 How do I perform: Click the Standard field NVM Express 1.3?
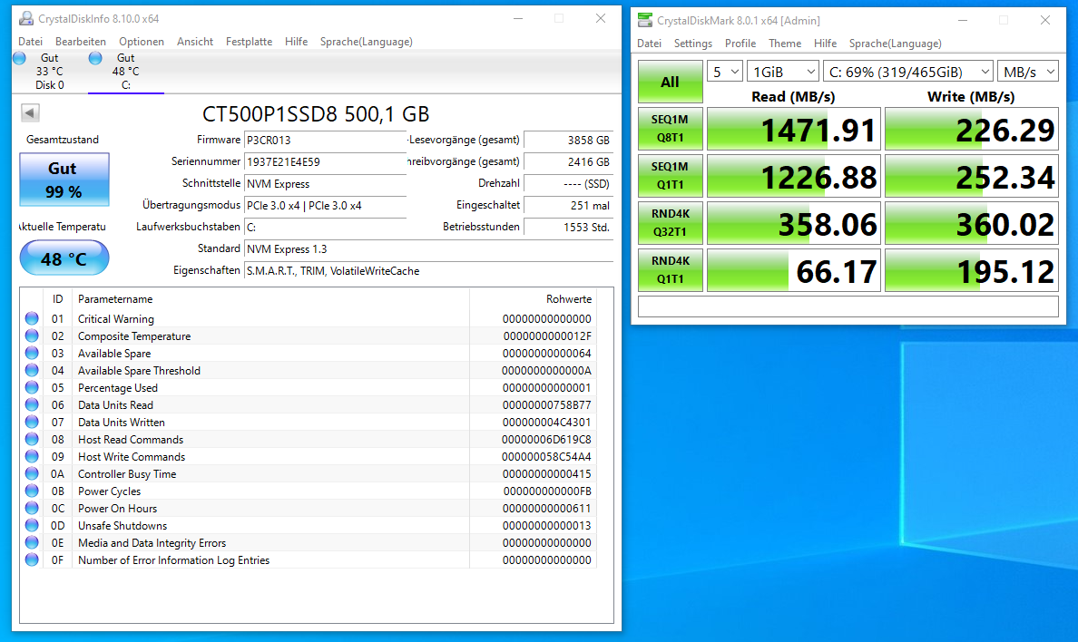428,248
